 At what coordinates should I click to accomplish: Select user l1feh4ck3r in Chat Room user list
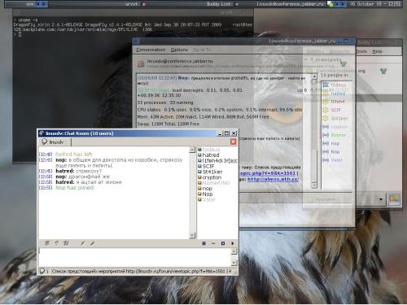(x=220, y=161)
